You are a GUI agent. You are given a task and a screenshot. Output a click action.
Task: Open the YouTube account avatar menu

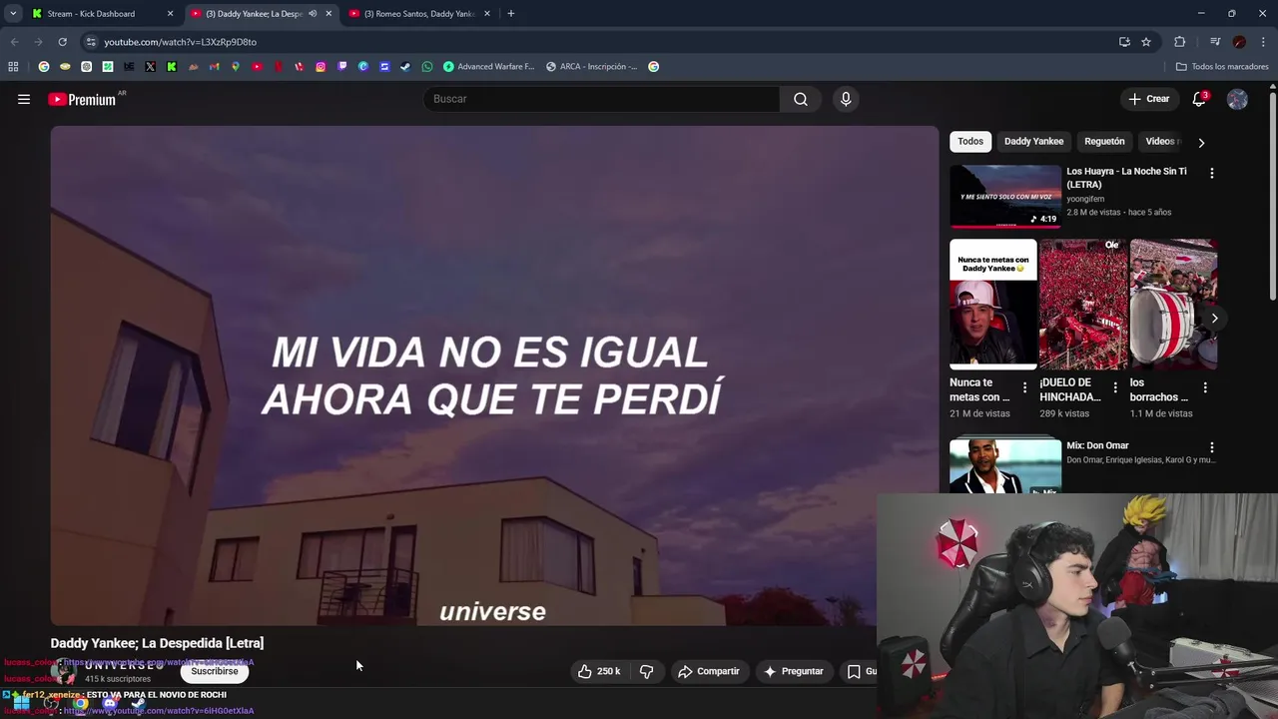coord(1237,99)
